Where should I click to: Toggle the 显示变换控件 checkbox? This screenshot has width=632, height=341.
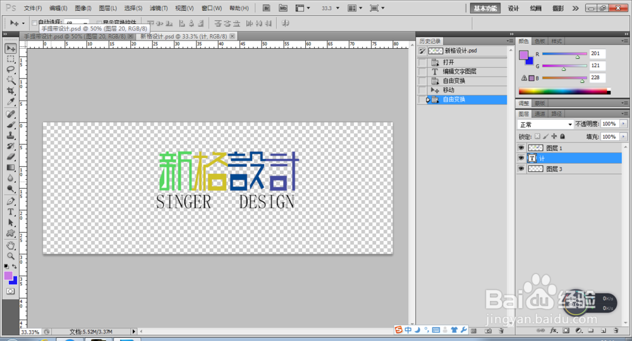99,23
